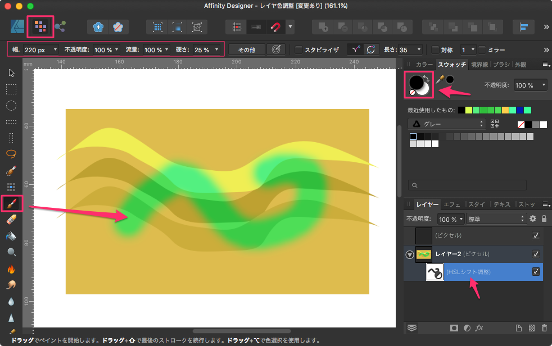
Task: Collapse the レイヤー2 layer group
Action: point(409,254)
